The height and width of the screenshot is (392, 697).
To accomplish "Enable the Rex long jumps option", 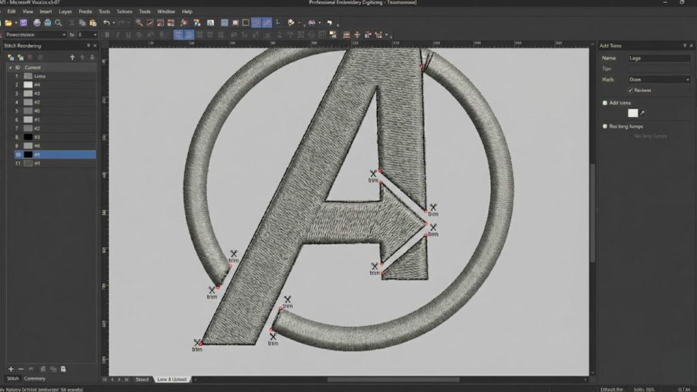I will (x=605, y=126).
